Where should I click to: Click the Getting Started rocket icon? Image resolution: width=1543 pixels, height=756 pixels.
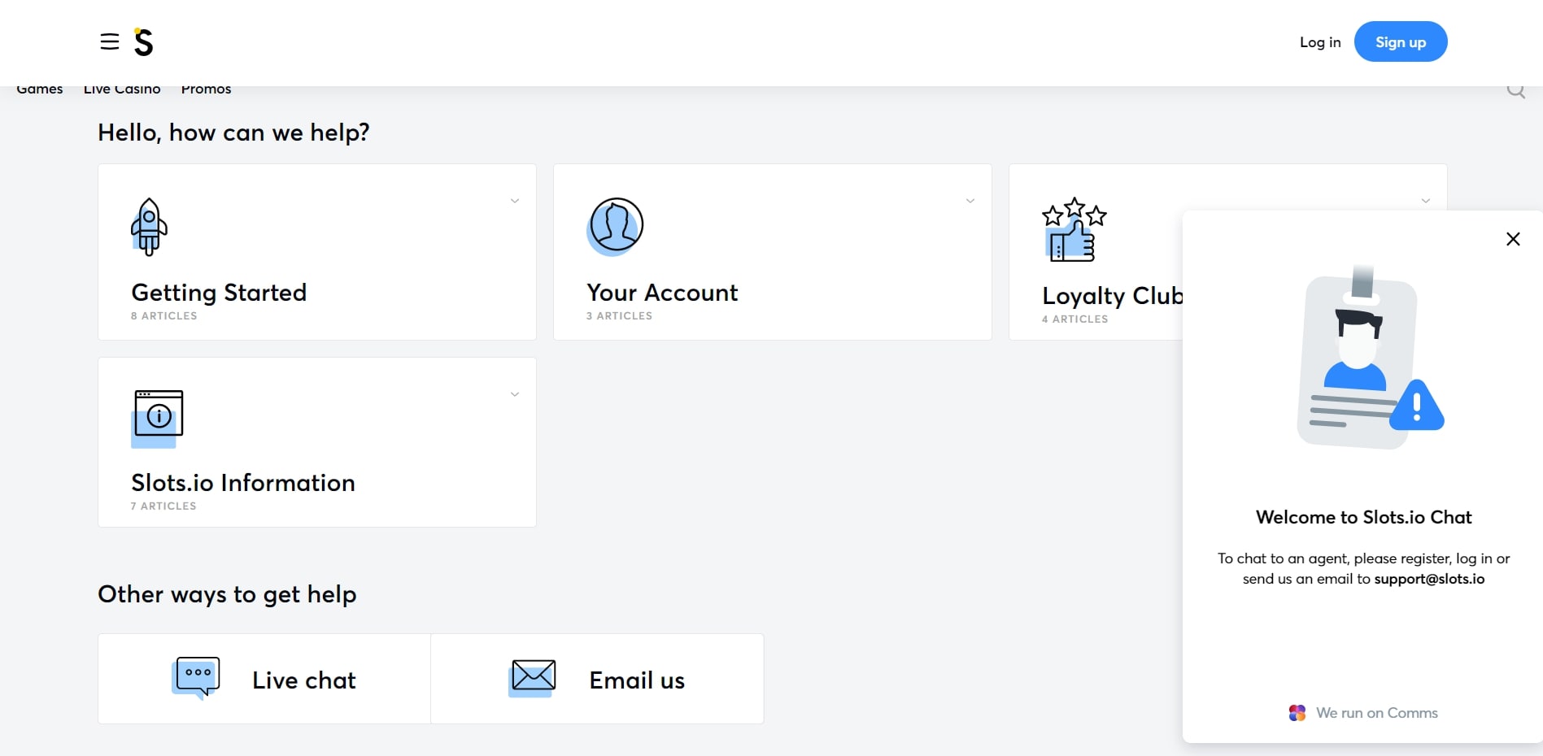click(149, 227)
